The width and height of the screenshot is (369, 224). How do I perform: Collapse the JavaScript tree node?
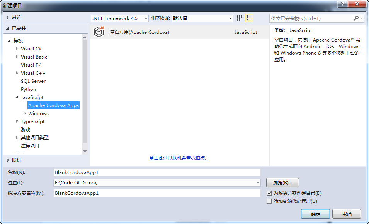pyautogui.click(x=17, y=97)
